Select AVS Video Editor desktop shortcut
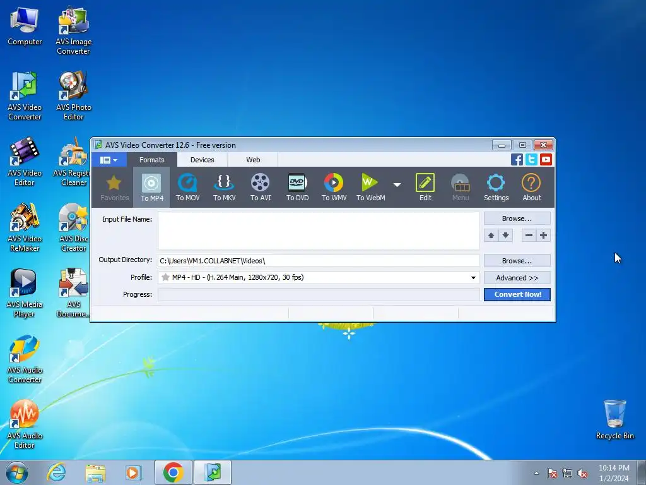 click(25, 162)
